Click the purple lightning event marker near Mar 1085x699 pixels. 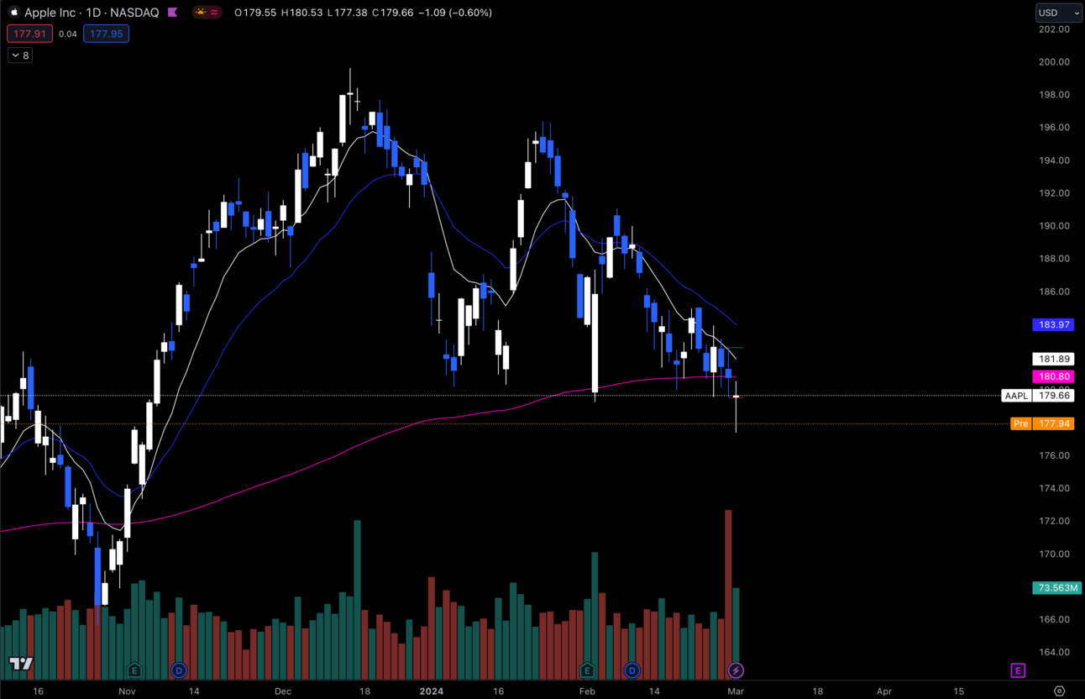(736, 670)
